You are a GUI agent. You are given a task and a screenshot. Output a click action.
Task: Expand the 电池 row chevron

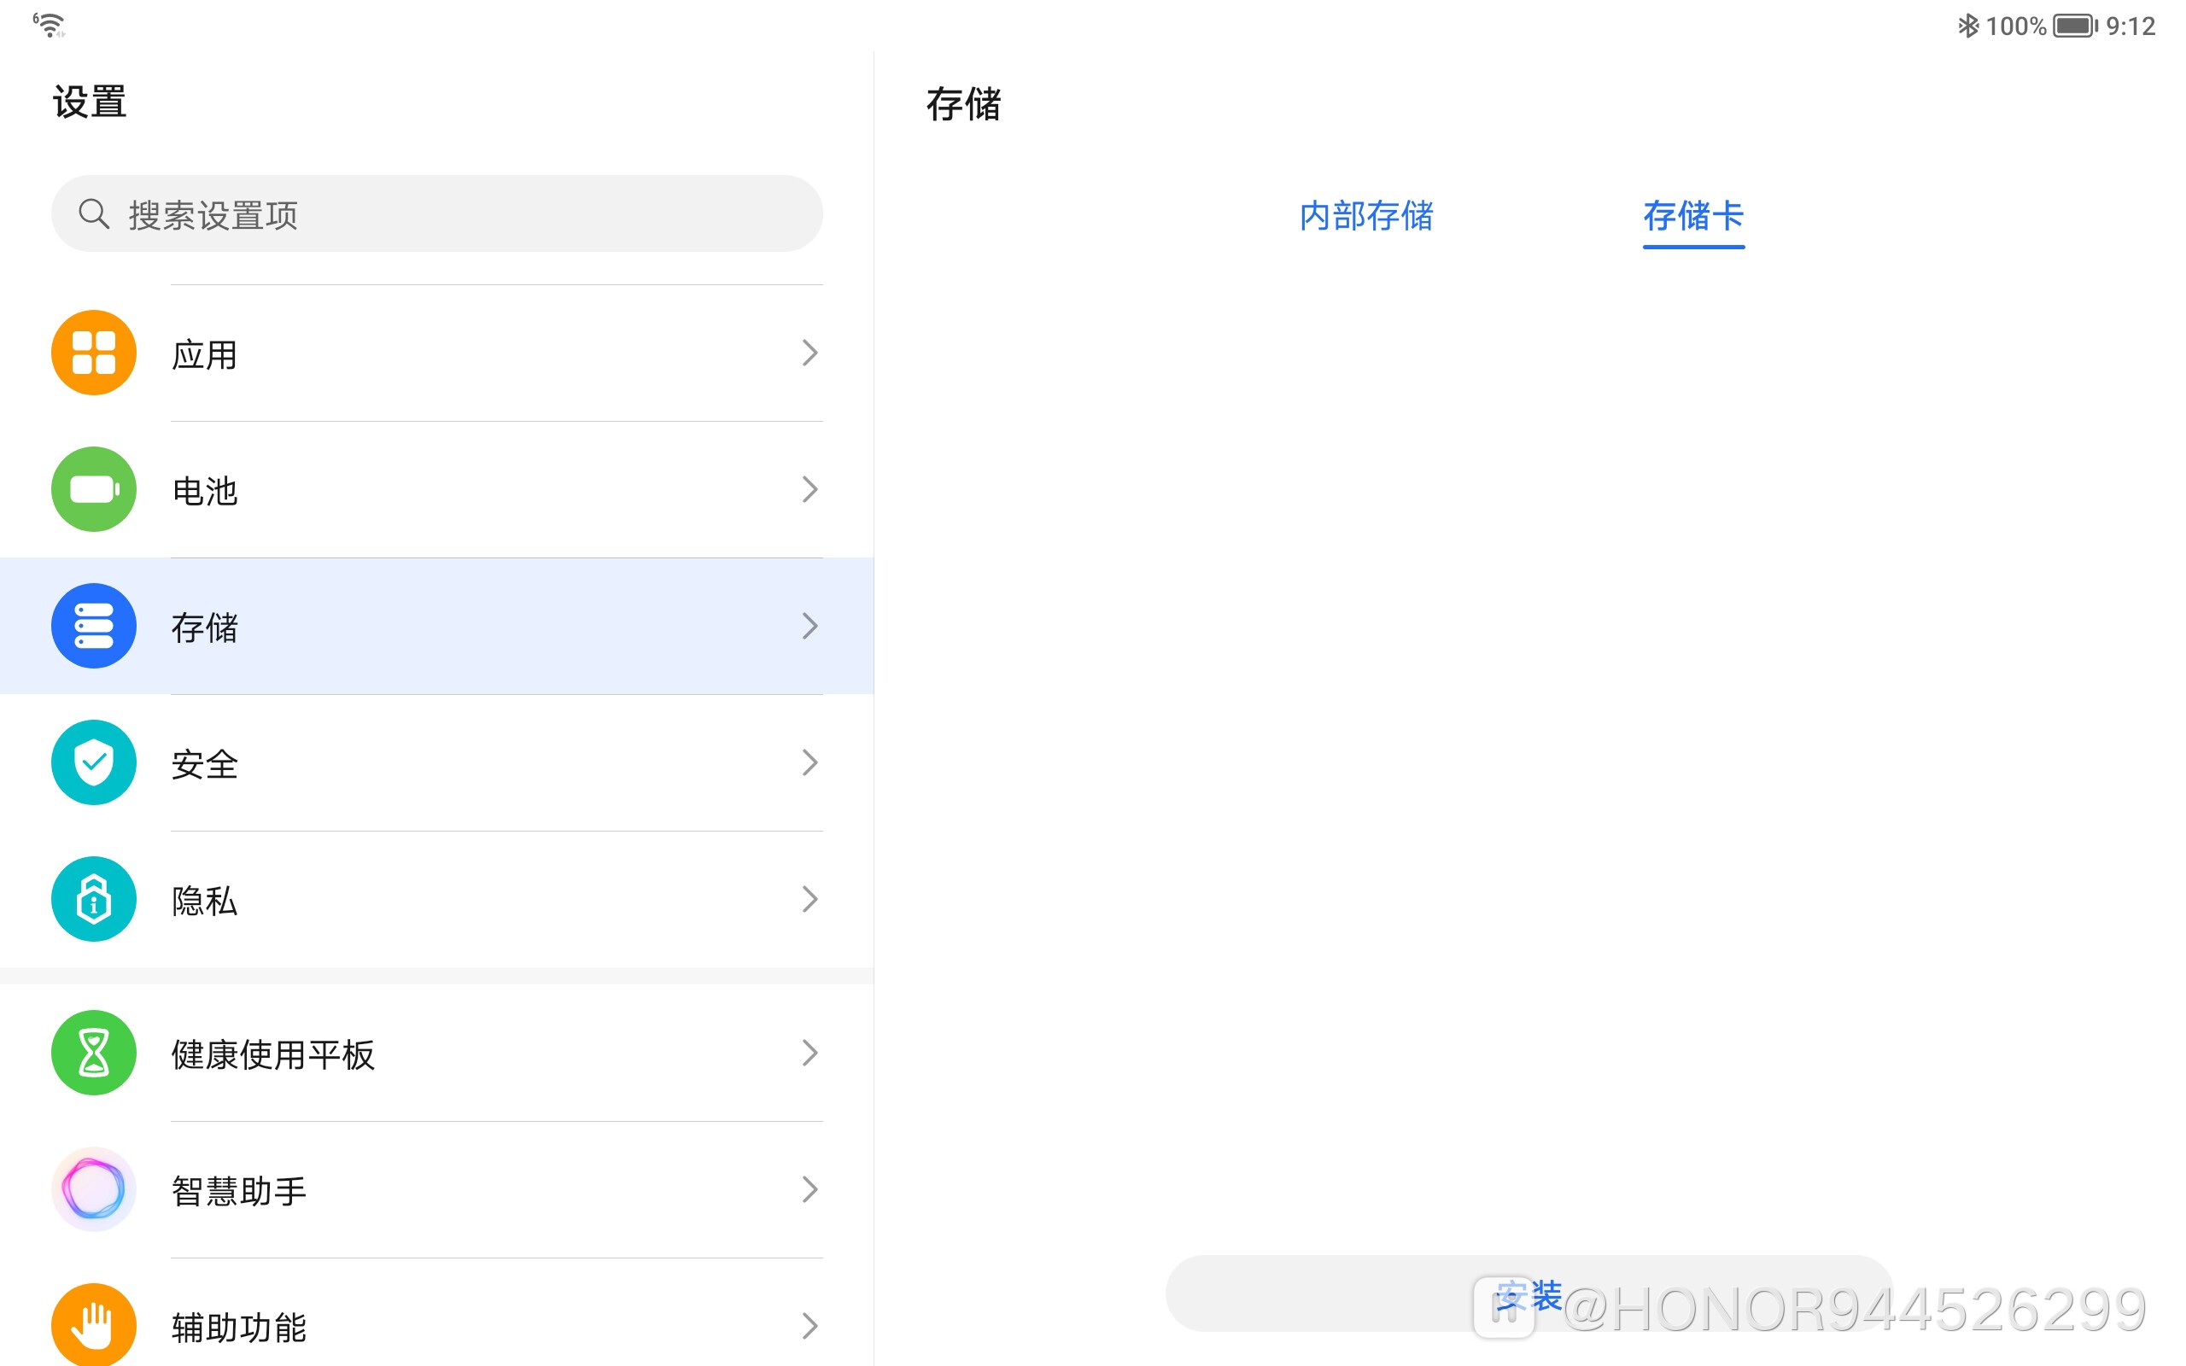point(810,488)
